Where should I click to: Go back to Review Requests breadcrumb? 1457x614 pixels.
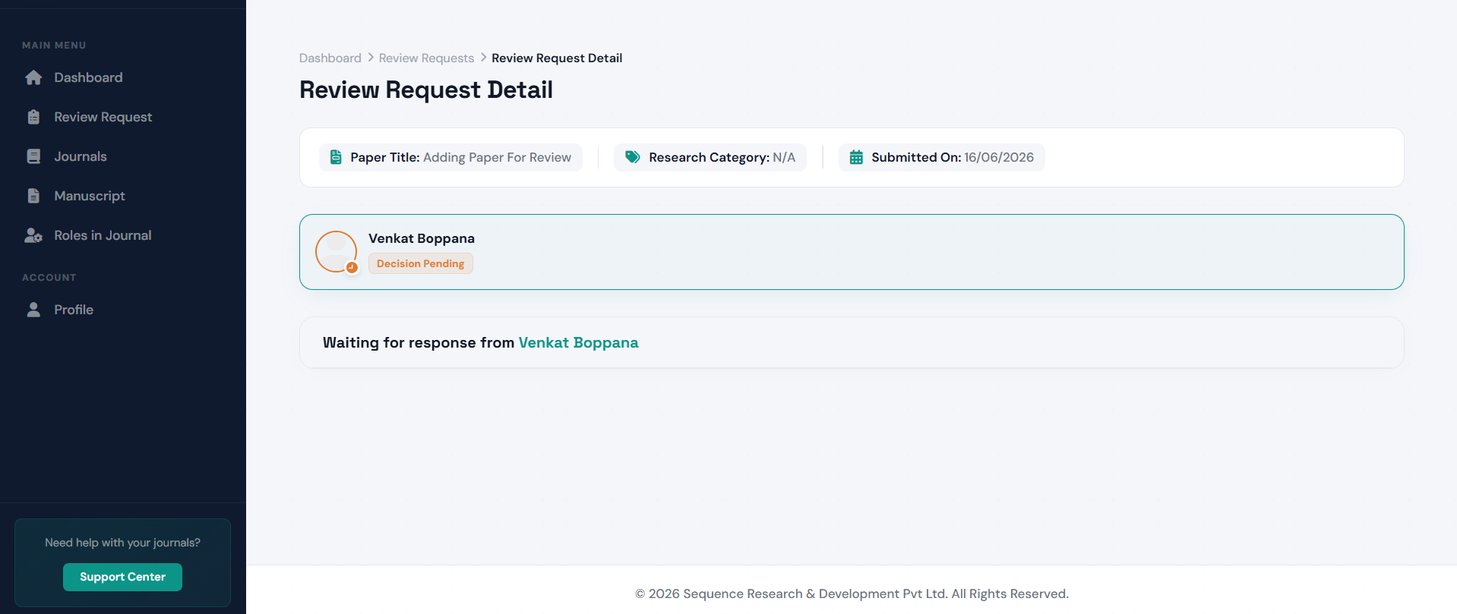pyautogui.click(x=426, y=58)
